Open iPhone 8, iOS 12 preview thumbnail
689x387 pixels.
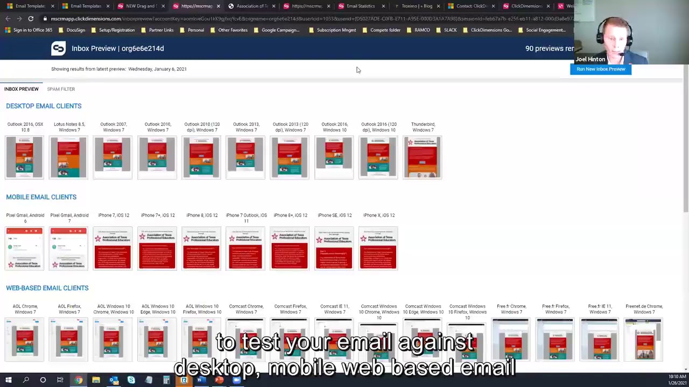click(x=201, y=248)
